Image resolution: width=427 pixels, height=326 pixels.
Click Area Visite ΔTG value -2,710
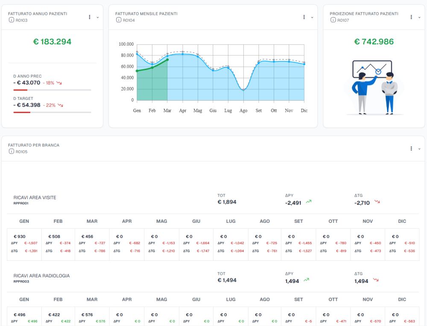tap(362, 203)
